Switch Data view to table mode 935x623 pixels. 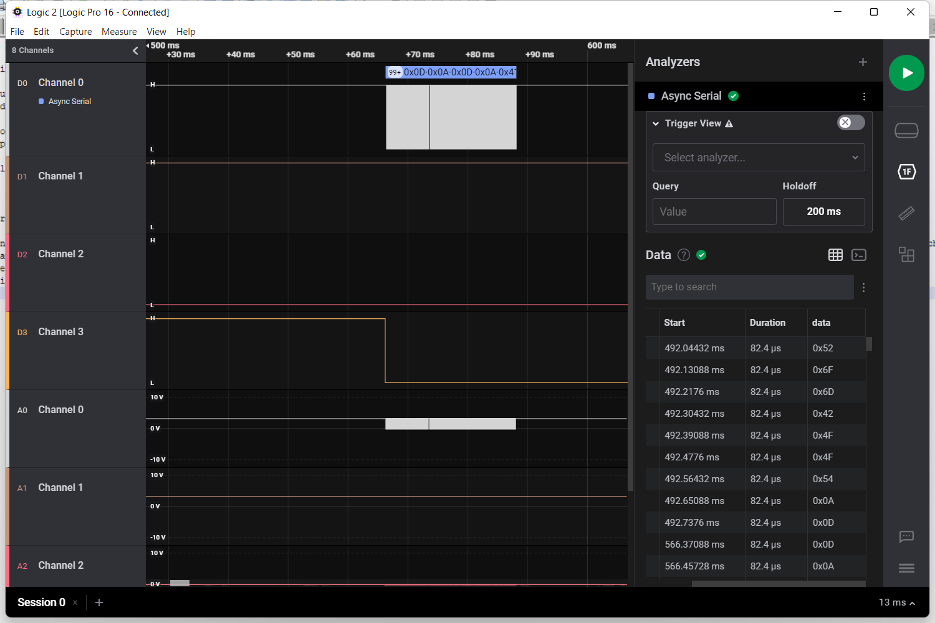[835, 255]
